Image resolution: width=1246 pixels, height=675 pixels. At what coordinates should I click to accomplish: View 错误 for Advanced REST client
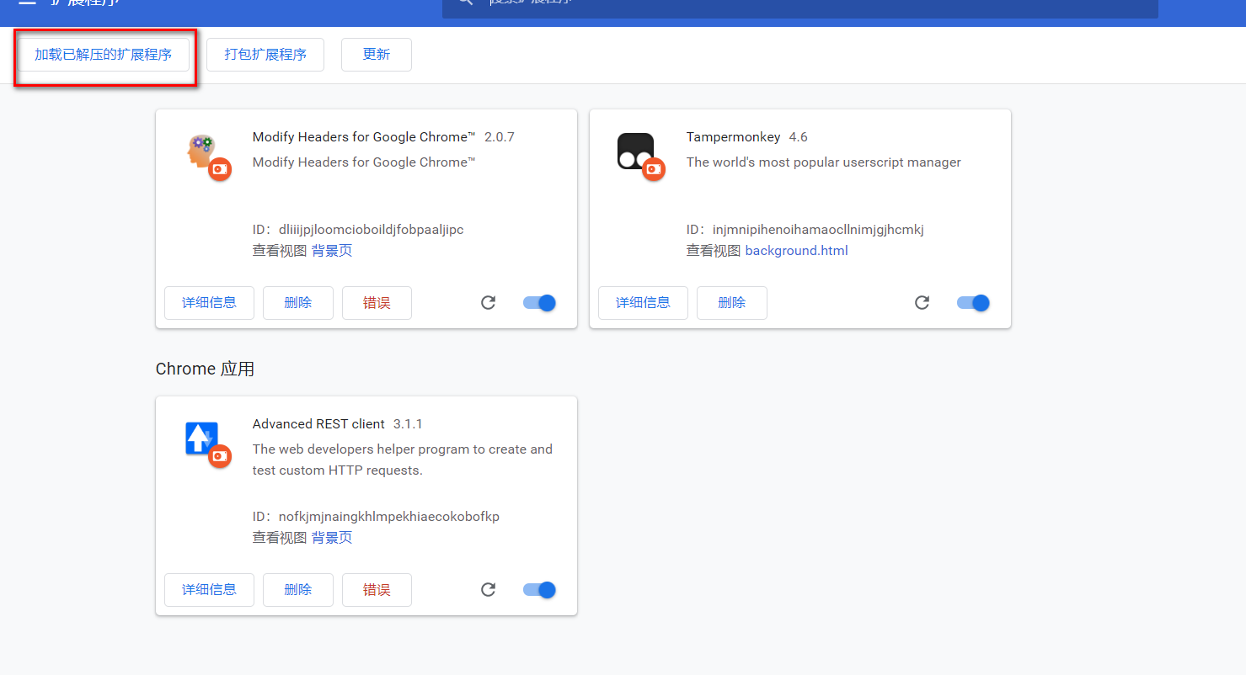(377, 590)
